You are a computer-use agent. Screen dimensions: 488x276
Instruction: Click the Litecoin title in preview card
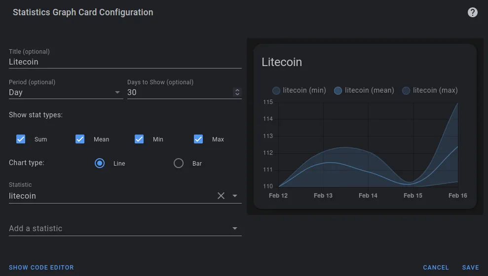[282, 62]
